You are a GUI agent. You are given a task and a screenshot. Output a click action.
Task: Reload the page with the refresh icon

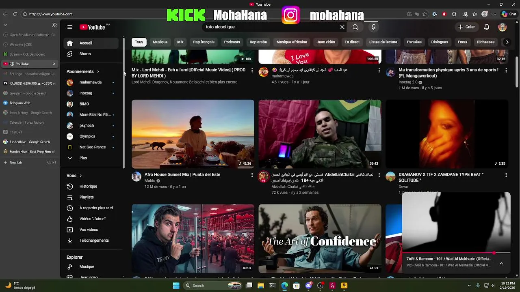(15, 14)
